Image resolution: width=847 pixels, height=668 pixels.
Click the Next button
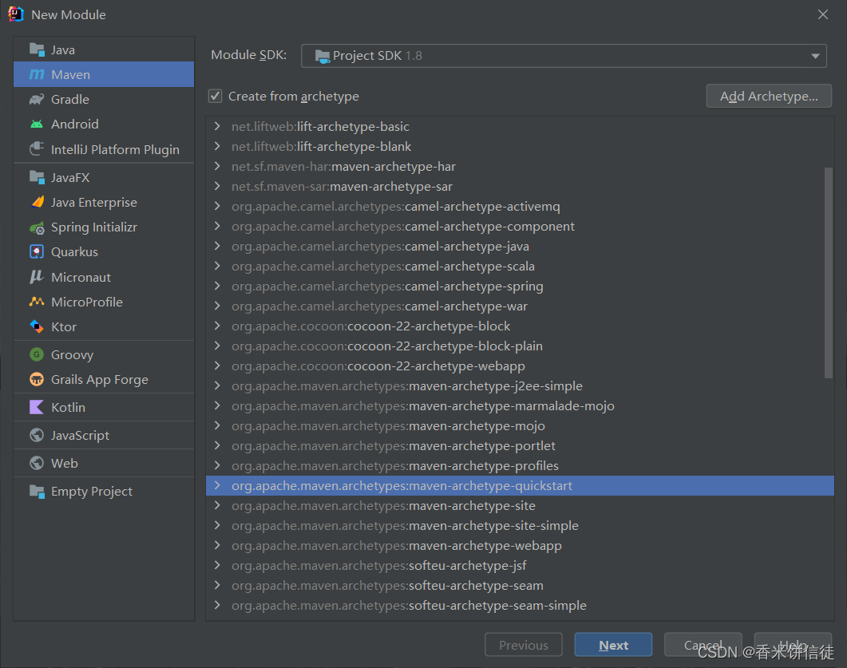[x=613, y=645]
